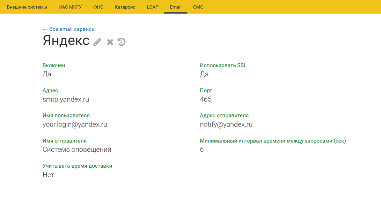Click the username your.login@yandex.ru
The image size is (381, 198).
[75, 124]
